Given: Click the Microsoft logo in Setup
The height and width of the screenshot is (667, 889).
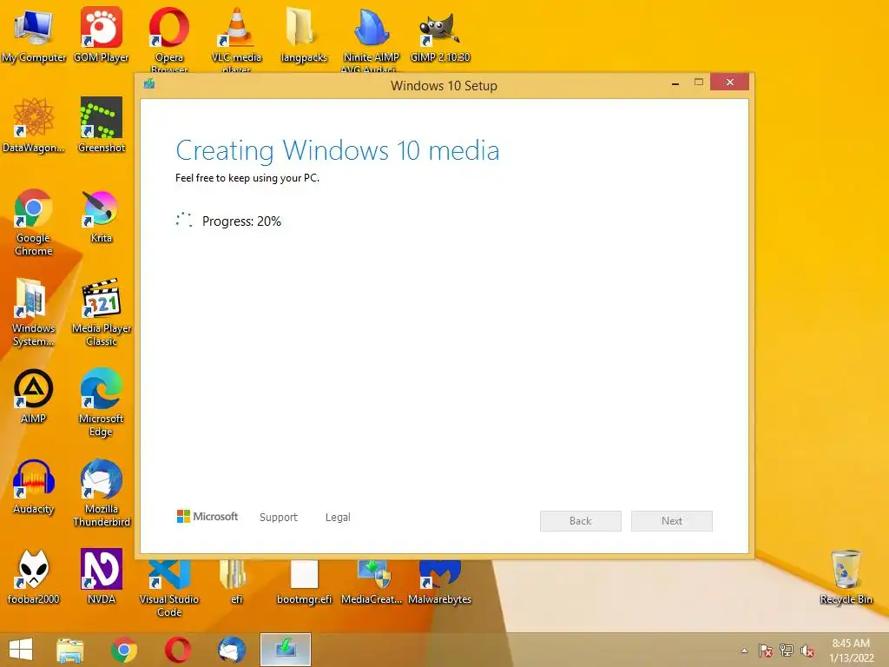Looking at the screenshot, I should pyautogui.click(x=207, y=516).
